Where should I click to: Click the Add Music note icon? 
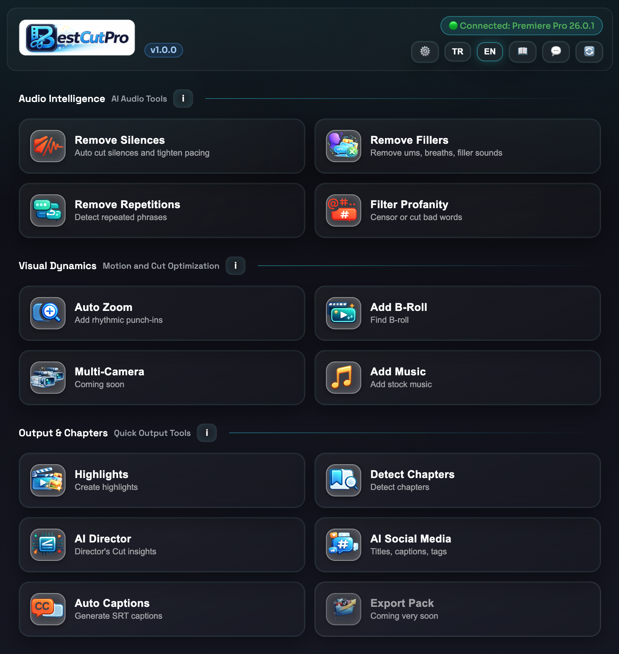(344, 378)
